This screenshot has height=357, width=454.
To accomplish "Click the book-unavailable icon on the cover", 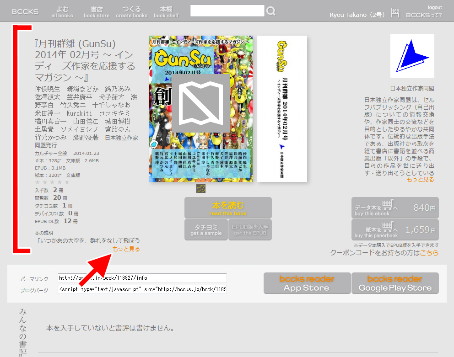I will coord(201,103).
